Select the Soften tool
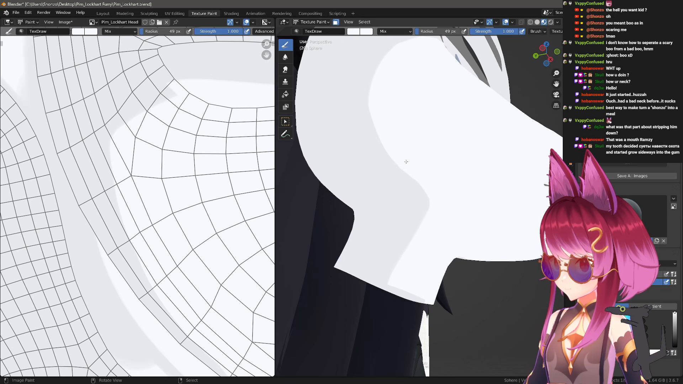 point(285,57)
